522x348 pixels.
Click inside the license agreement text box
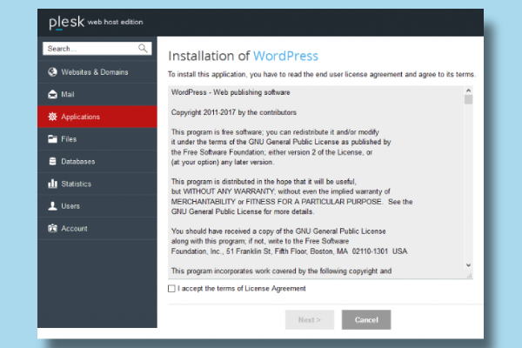(313, 174)
